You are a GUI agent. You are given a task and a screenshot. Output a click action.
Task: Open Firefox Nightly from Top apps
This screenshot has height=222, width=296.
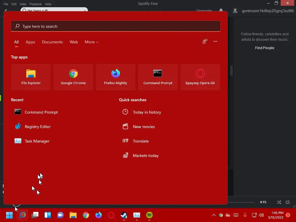116,77
